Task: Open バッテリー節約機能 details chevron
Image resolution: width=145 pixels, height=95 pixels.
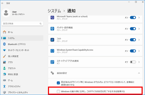Action: 139,29
